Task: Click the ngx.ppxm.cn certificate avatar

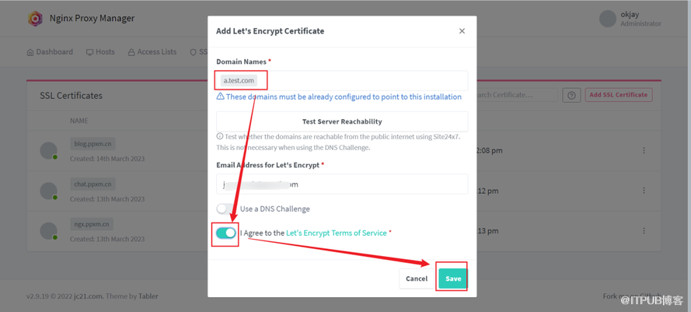Action: [x=48, y=231]
